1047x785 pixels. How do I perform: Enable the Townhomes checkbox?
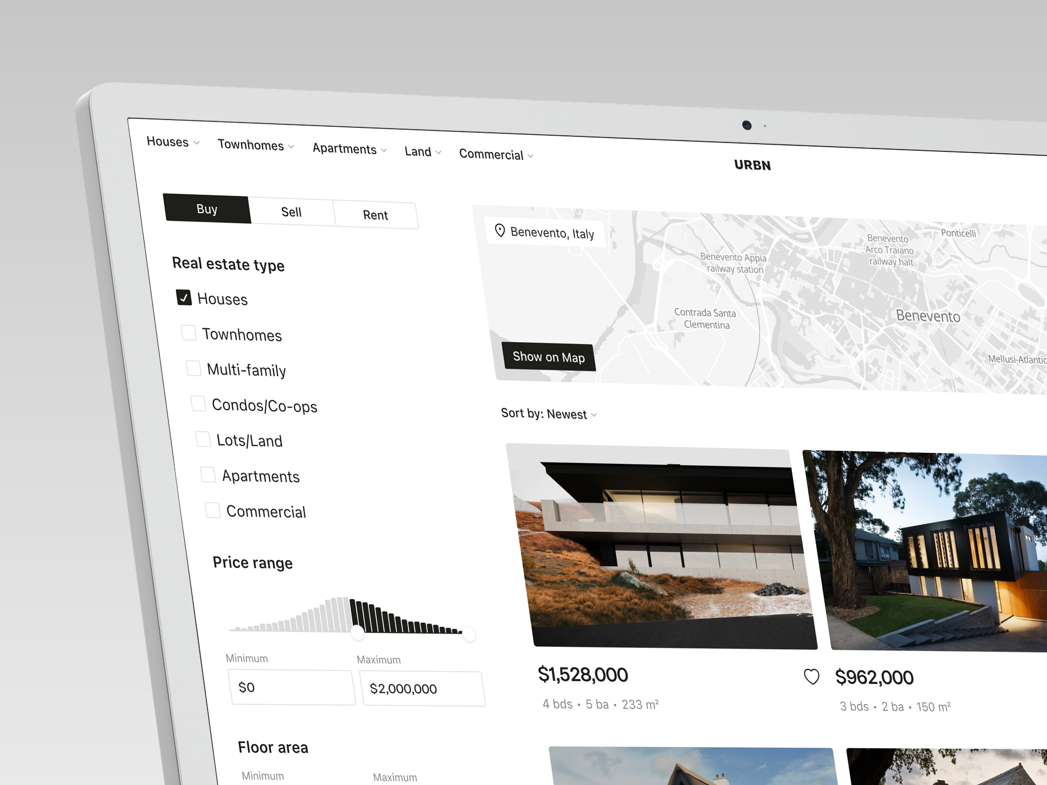click(189, 333)
